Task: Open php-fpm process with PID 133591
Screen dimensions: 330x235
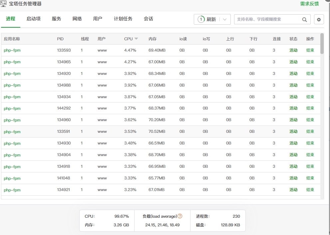Action: (12, 132)
